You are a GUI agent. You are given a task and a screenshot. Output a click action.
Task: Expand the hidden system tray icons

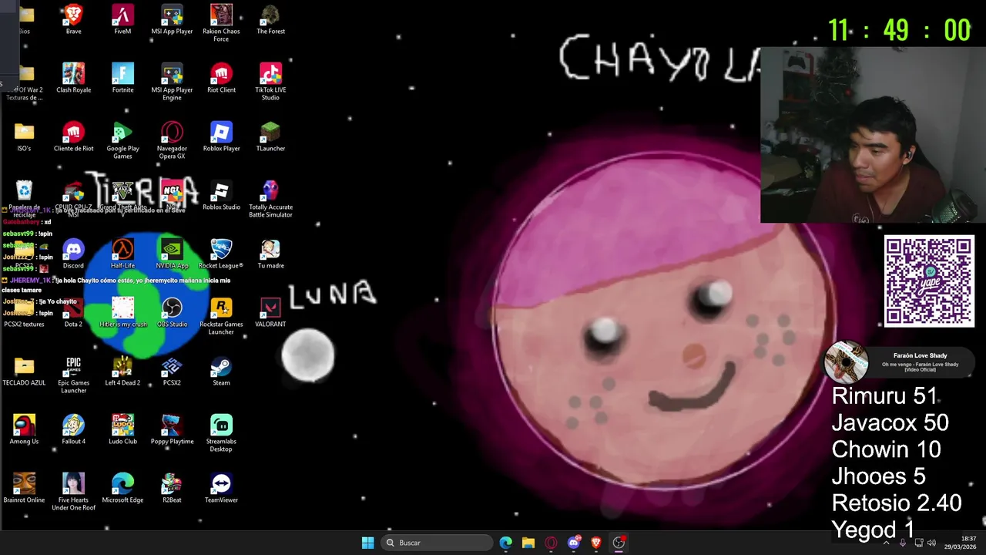pos(886,543)
